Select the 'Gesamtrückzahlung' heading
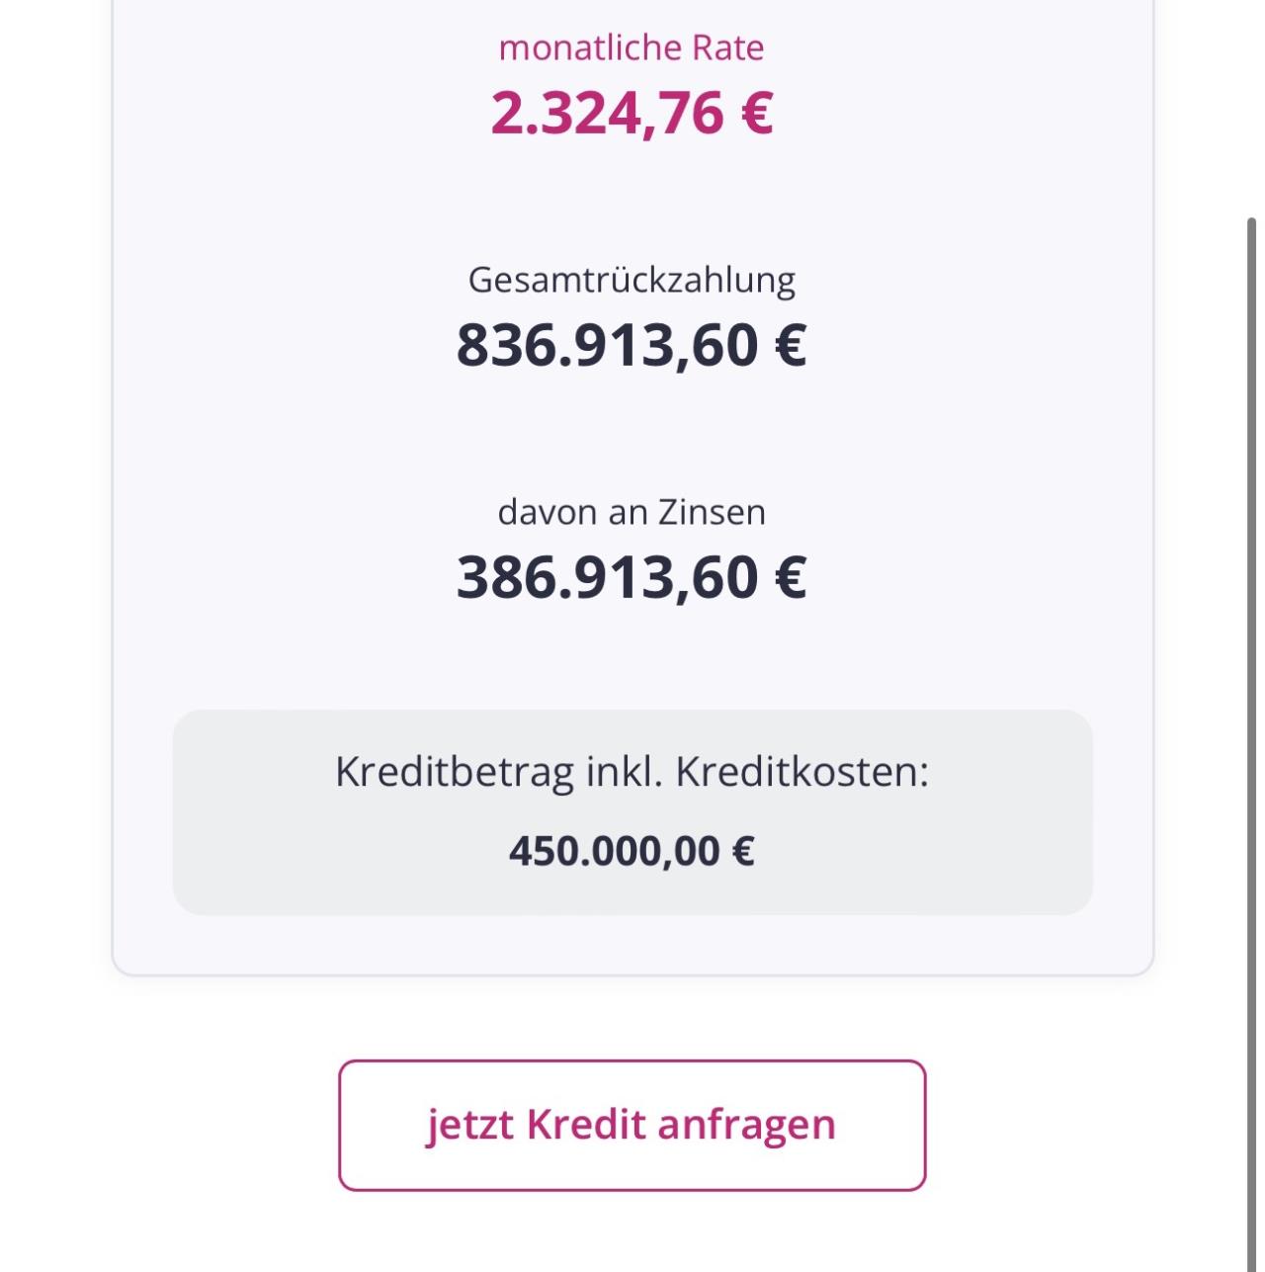Viewport: 1265px width, 1272px height. 632,280
